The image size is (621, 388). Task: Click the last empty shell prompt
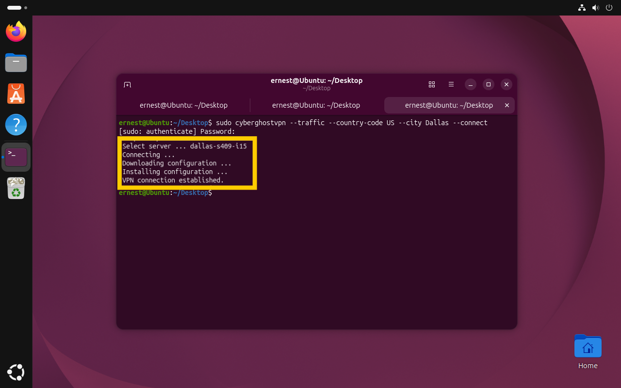(x=165, y=193)
